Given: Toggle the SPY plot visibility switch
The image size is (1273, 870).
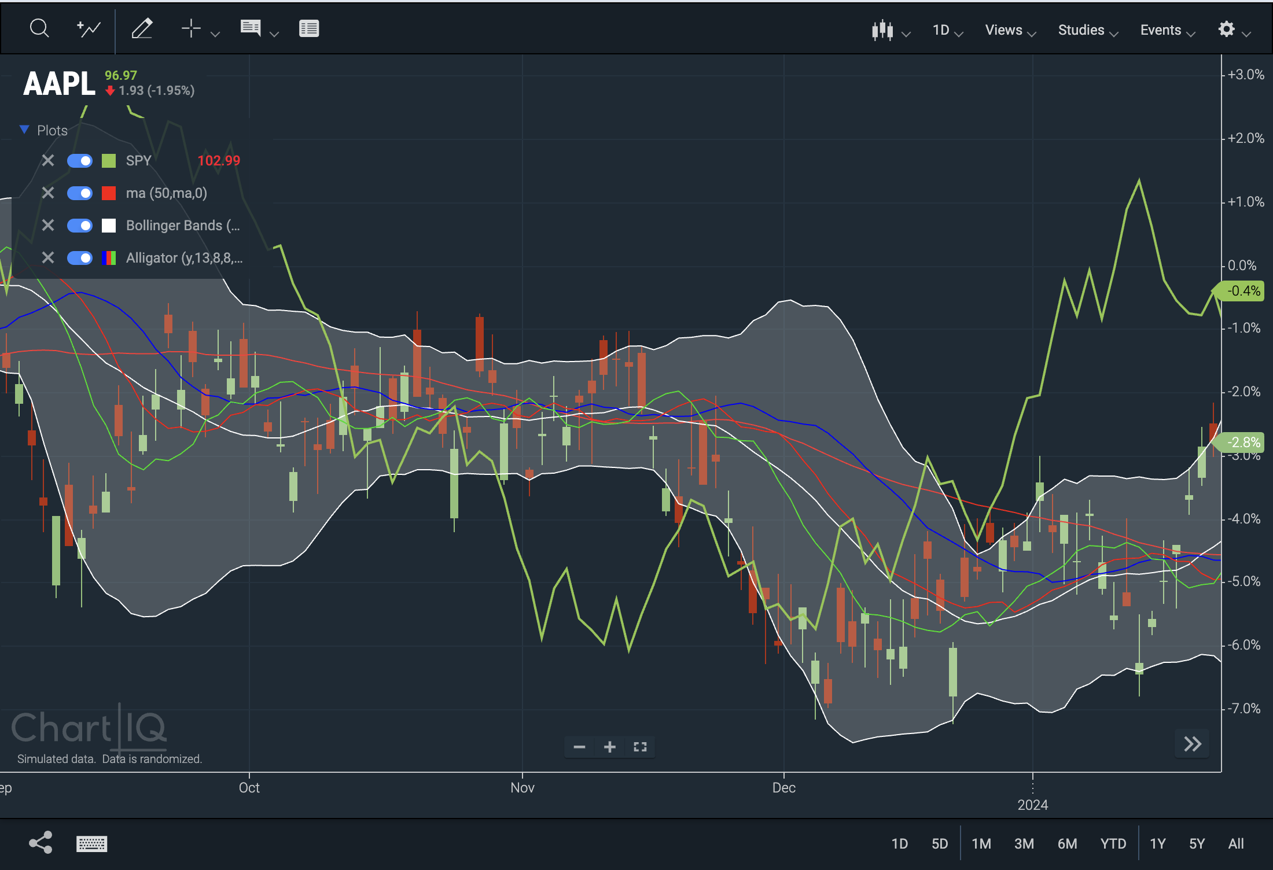Looking at the screenshot, I should (x=80, y=160).
